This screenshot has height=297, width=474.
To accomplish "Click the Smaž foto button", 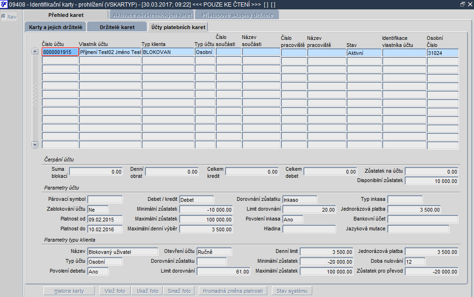I will coord(179,291).
